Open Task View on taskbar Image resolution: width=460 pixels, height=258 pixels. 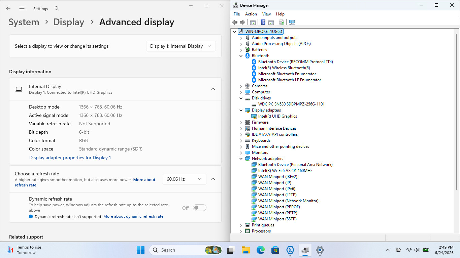231,250
